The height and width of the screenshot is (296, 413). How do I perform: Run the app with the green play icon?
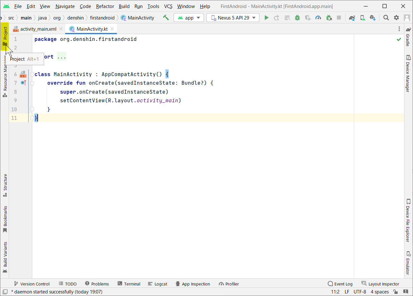click(267, 18)
